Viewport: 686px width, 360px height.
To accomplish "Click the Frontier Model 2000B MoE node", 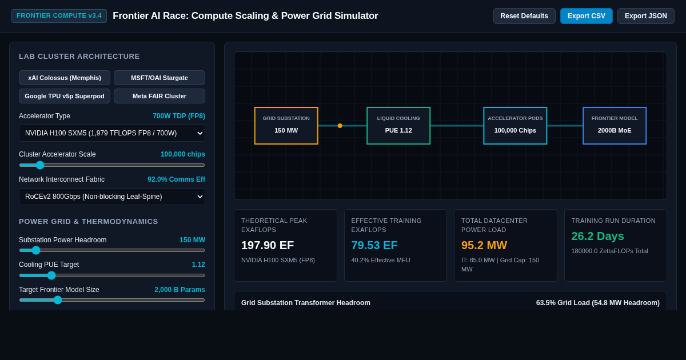I will pyautogui.click(x=615, y=126).
